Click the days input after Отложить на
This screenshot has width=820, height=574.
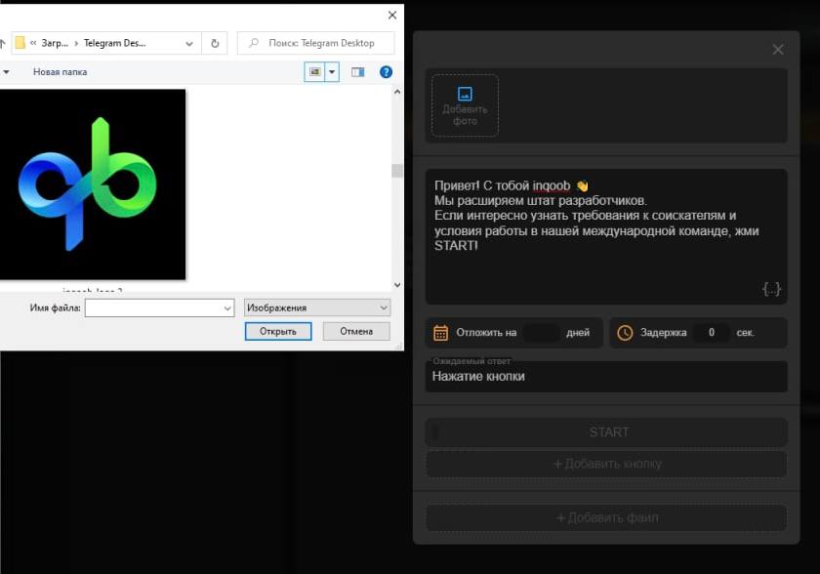pyautogui.click(x=541, y=333)
